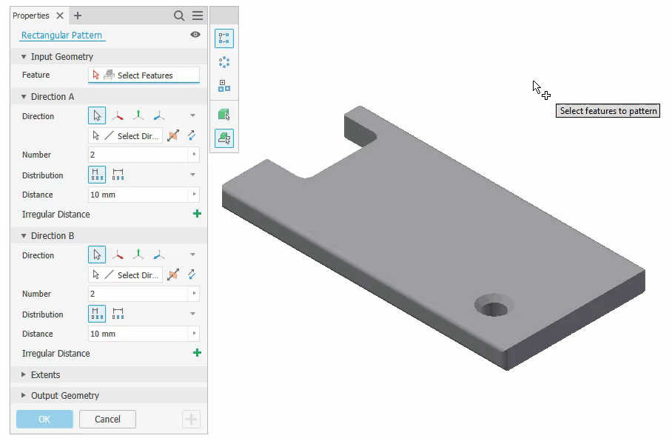Choose the pattern solid body mode icon
This screenshot has height=441, width=672.
(x=224, y=115)
